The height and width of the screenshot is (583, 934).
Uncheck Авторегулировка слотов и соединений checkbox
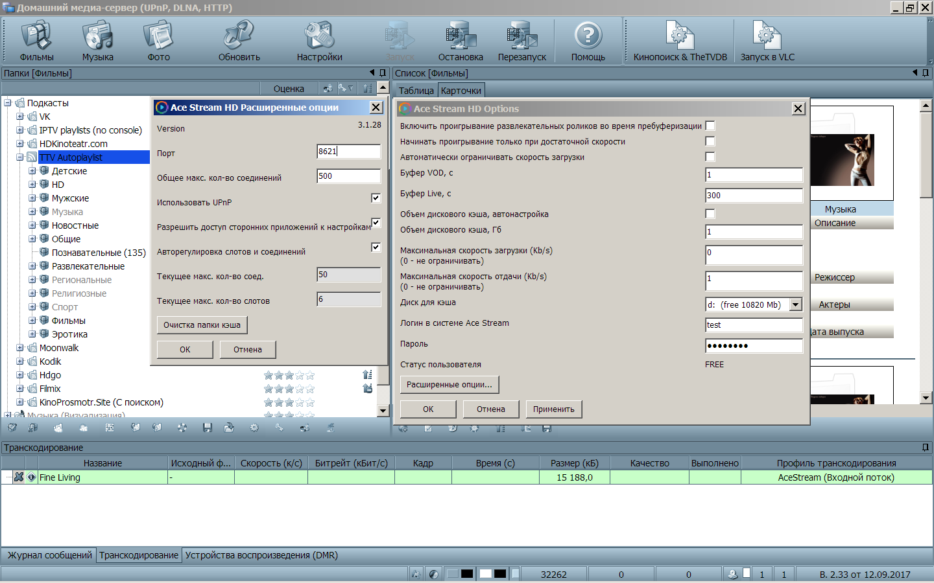[x=376, y=247]
